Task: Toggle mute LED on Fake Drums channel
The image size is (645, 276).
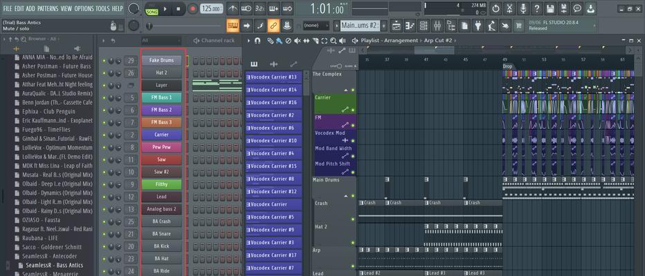Action: (x=104, y=61)
